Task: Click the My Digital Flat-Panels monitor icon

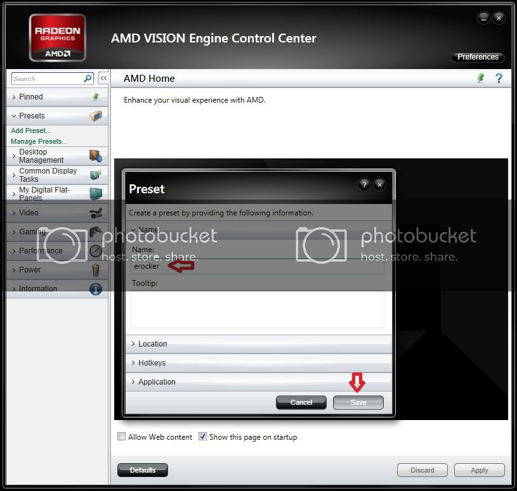Action: (96, 194)
